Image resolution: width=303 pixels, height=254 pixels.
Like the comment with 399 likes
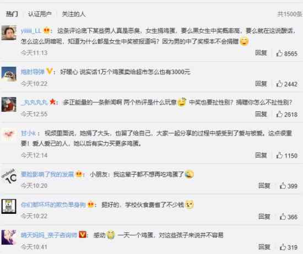pyautogui.click(x=283, y=186)
